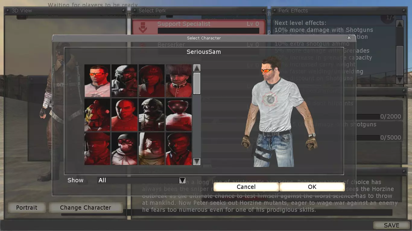Screen dimensions: 412x231
Task: Click the "10% more damage with Shotguns" line
Action: tap(324, 30)
